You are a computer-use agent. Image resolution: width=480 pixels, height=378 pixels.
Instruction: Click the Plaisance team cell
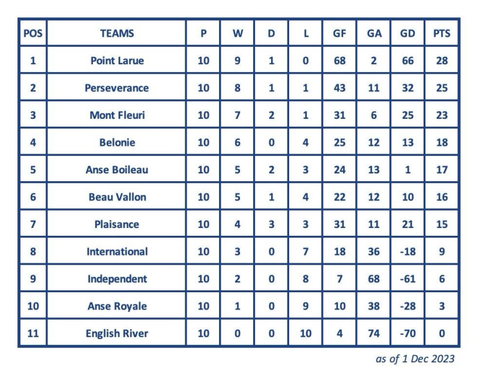[x=116, y=224]
